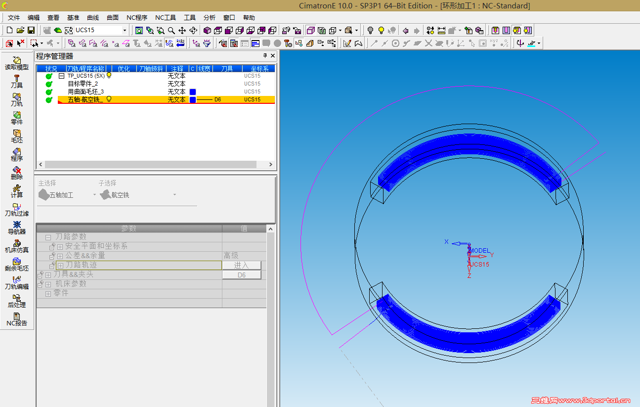
Task: Open the NC工具 menu
Action: [166, 18]
